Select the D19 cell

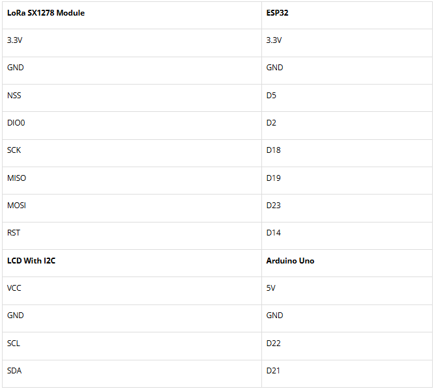pos(274,178)
